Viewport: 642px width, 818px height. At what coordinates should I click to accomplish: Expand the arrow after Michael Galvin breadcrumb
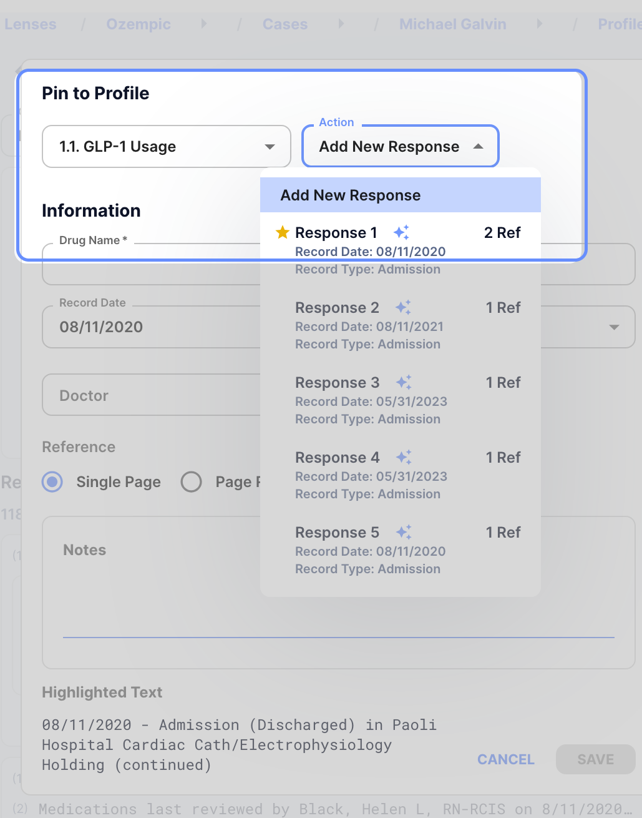(x=539, y=24)
